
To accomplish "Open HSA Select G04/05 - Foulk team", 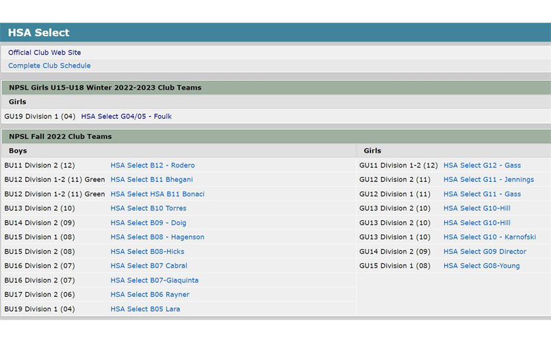I will [126, 116].
